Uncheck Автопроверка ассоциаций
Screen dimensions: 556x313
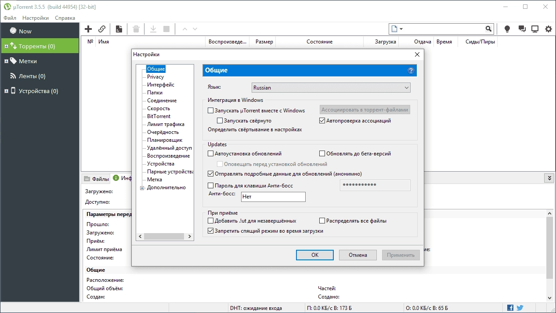322,120
